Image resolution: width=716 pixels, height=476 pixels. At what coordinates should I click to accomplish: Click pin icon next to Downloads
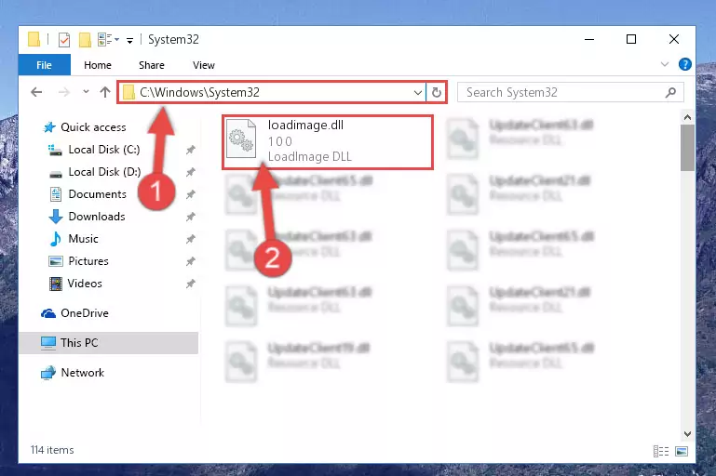click(191, 217)
